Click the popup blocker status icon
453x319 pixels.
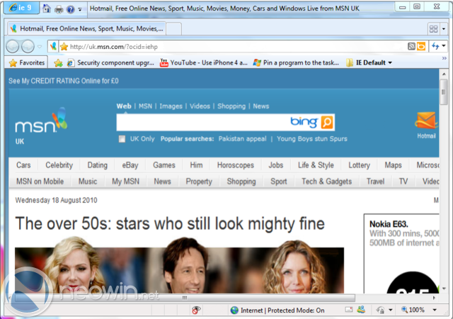click(x=349, y=310)
